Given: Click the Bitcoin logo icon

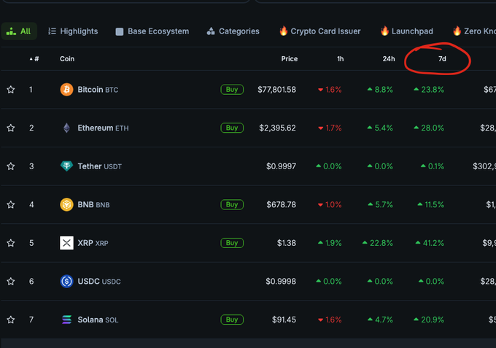Looking at the screenshot, I should pos(66,90).
